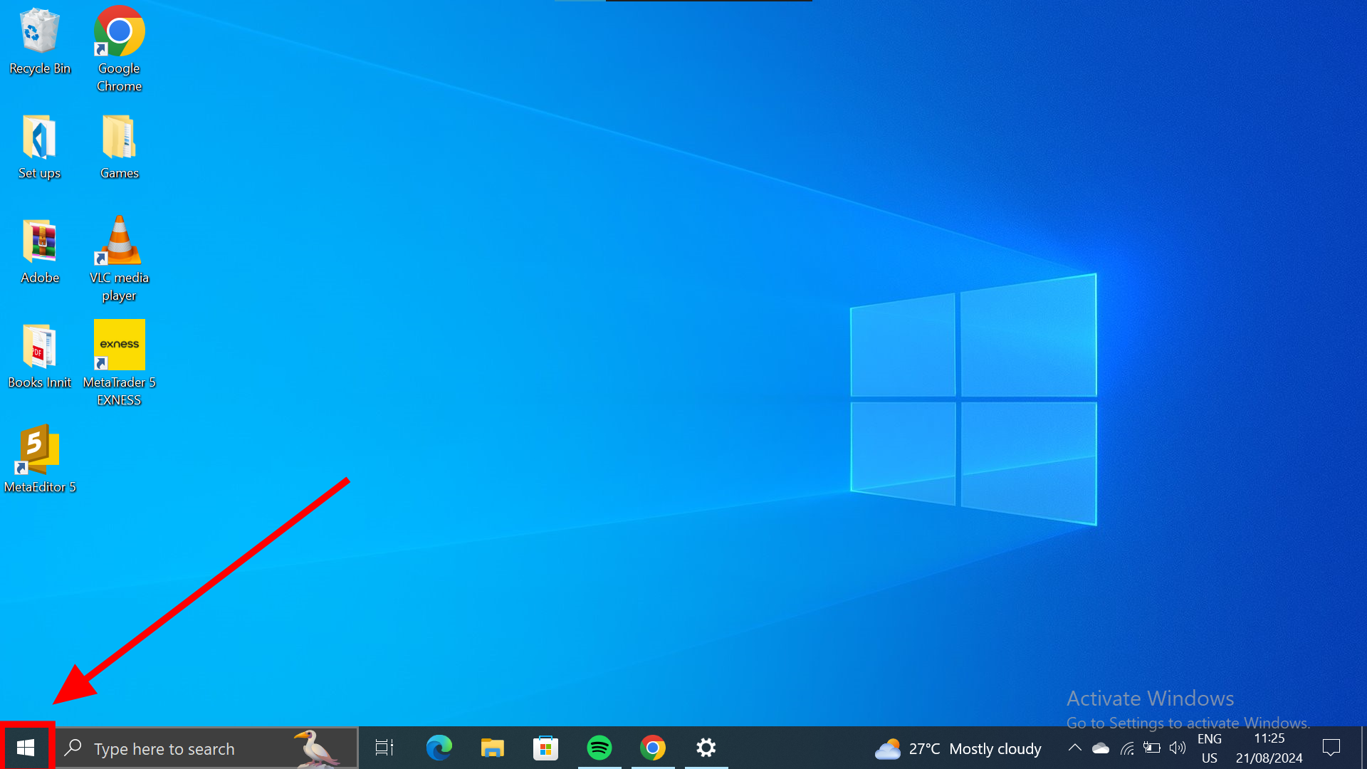Launch Microsoft Edge from the taskbar

(x=439, y=748)
